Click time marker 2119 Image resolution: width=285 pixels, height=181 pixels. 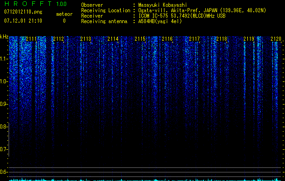coord(249,39)
